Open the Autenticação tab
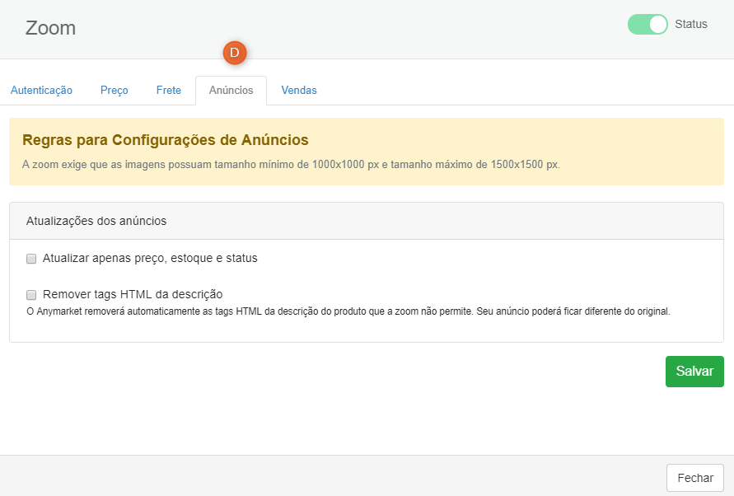This screenshot has height=496, width=734. [41, 90]
